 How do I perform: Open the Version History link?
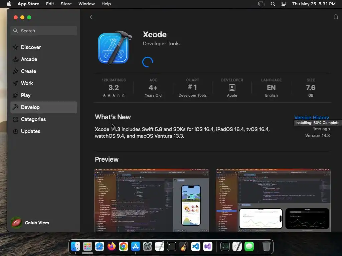(x=312, y=117)
